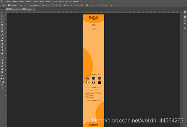This screenshot has width=187, height=127.
Task: Toggle Quick Mask mode
Action: pyautogui.click(x=2, y=85)
